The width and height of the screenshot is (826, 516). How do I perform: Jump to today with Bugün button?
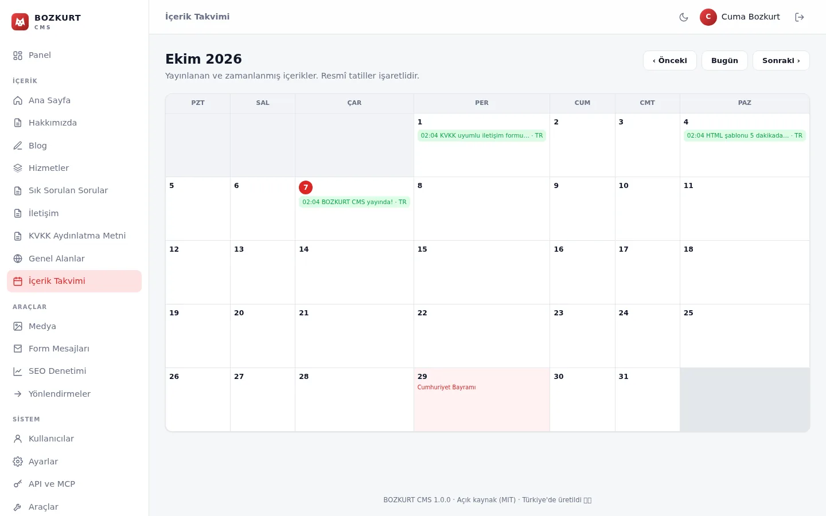(724, 61)
